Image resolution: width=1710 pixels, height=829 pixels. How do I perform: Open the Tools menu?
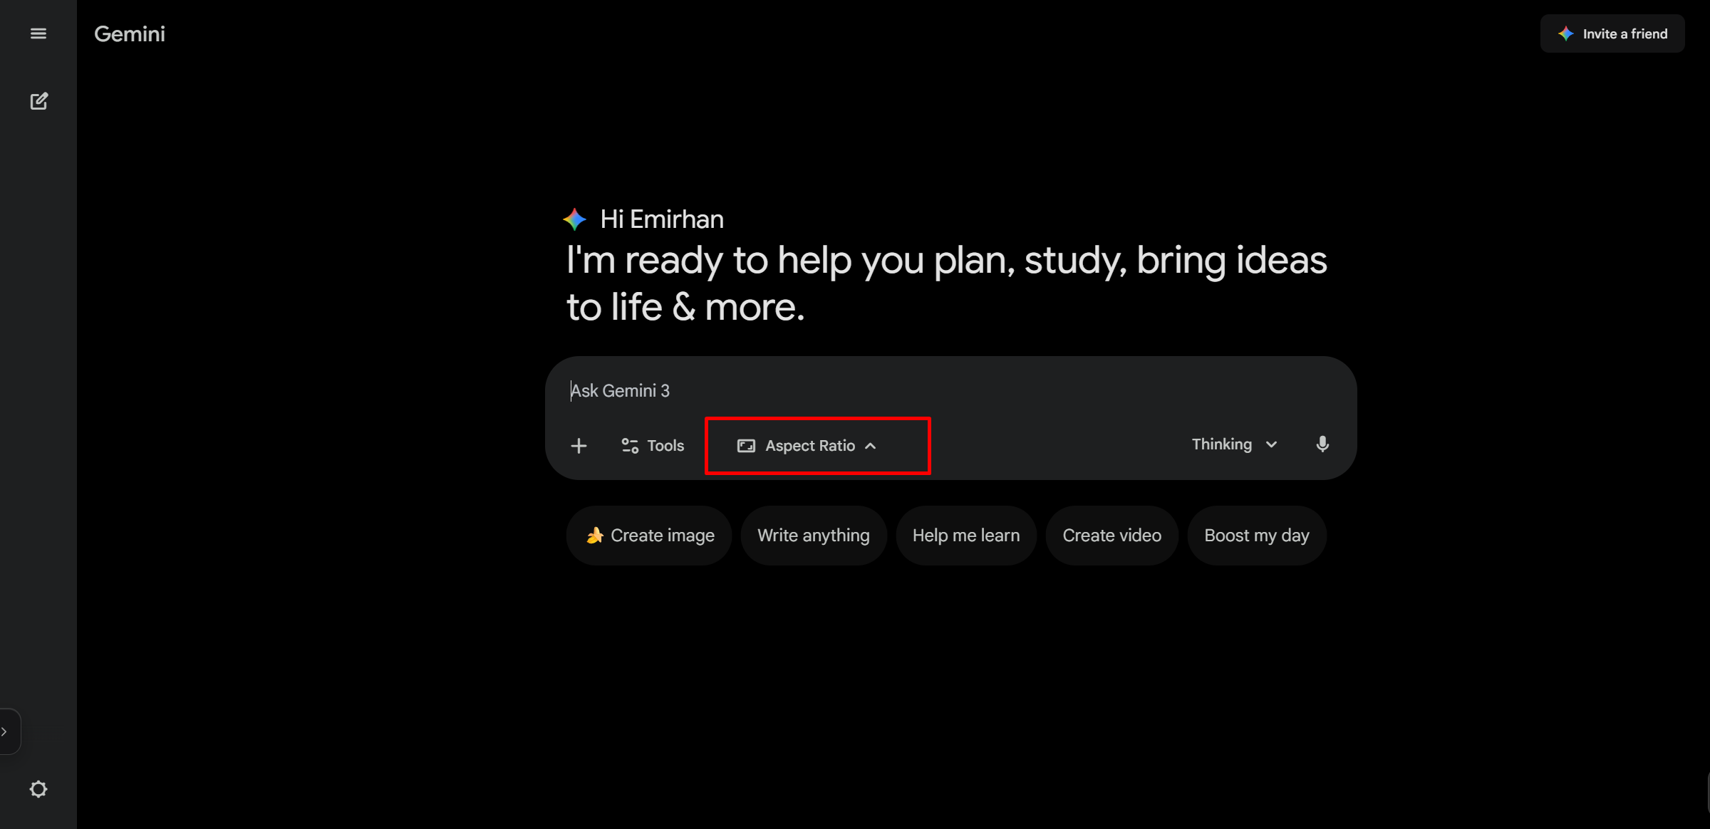point(653,446)
